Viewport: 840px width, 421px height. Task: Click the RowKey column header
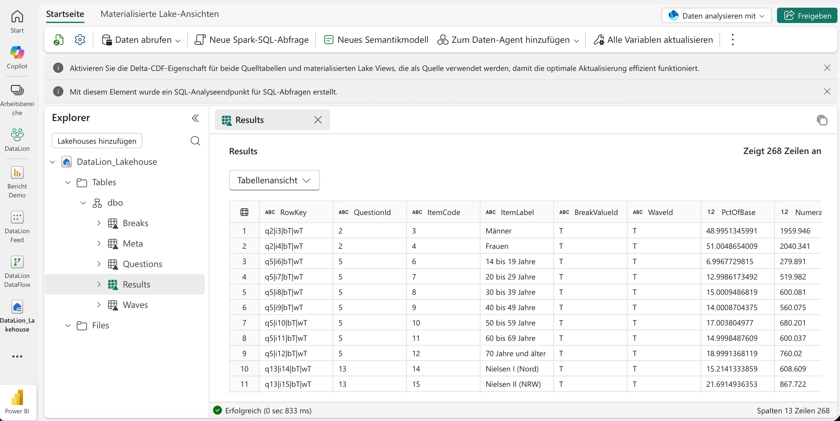click(296, 212)
